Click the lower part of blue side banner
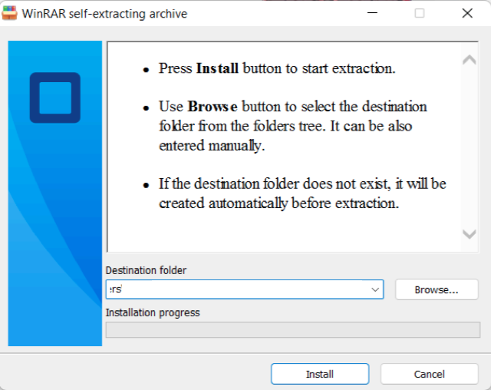 54,292
